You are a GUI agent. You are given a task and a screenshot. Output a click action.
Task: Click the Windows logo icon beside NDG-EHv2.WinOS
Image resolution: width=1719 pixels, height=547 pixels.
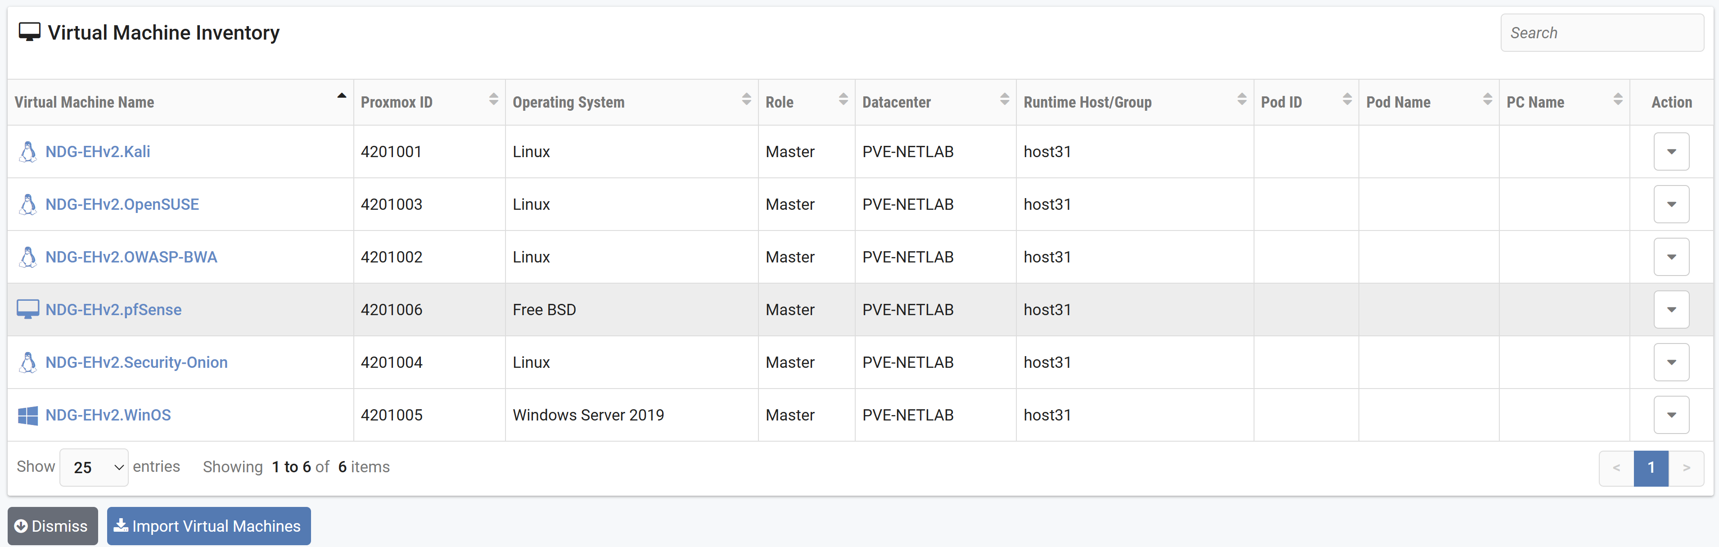28,416
